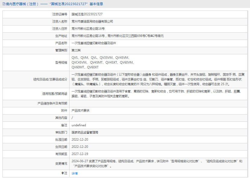250x179 pixels.
Task: Select the page title 境内医疗器械（注册）基本信息
Action: (x=54, y=4)
